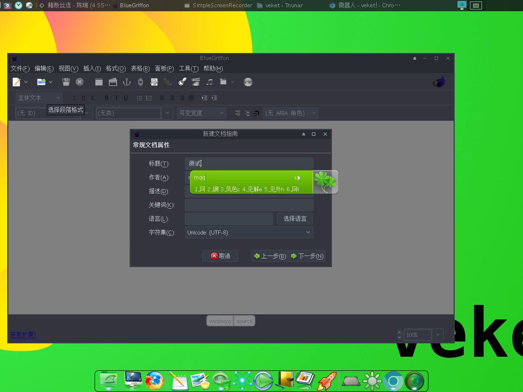This screenshot has height=392, width=523.
Task: Toggle bold formatting
Action: point(106,98)
